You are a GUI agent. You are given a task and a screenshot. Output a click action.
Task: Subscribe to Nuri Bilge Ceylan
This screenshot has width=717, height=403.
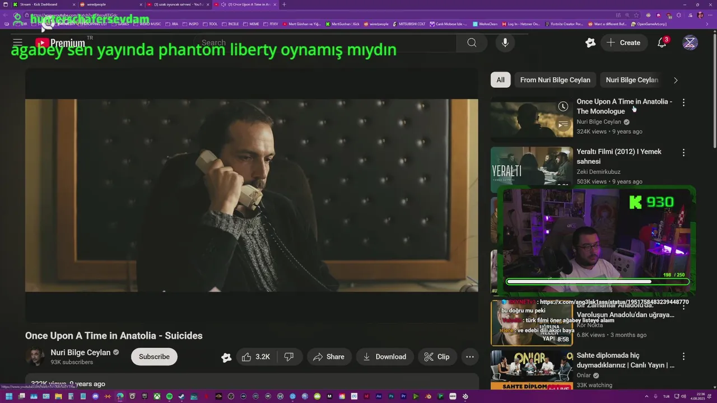coord(154,357)
